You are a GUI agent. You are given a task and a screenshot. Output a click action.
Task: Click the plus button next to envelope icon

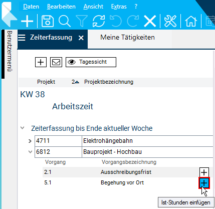pos(41,62)
